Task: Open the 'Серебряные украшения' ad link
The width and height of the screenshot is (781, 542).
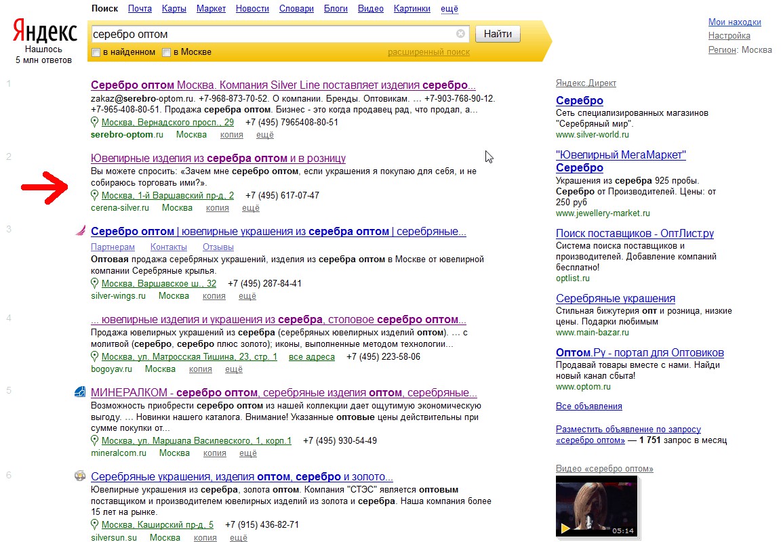Action: [x=616, y=299]
